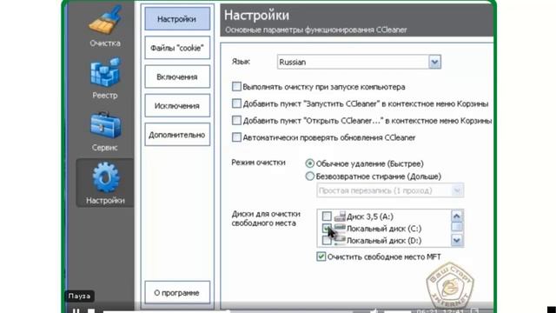
Task: Toggle the Локальный диск (C:) checkbox
Action: 327,228
